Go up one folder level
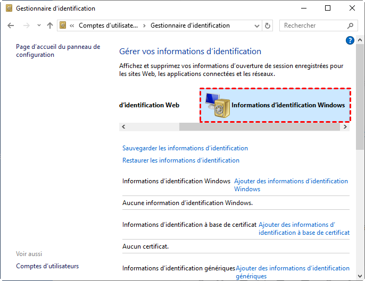 click(x=50, y=25)
